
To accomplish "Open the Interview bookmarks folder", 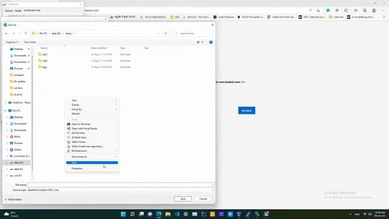I will click(x=336, y=17).
